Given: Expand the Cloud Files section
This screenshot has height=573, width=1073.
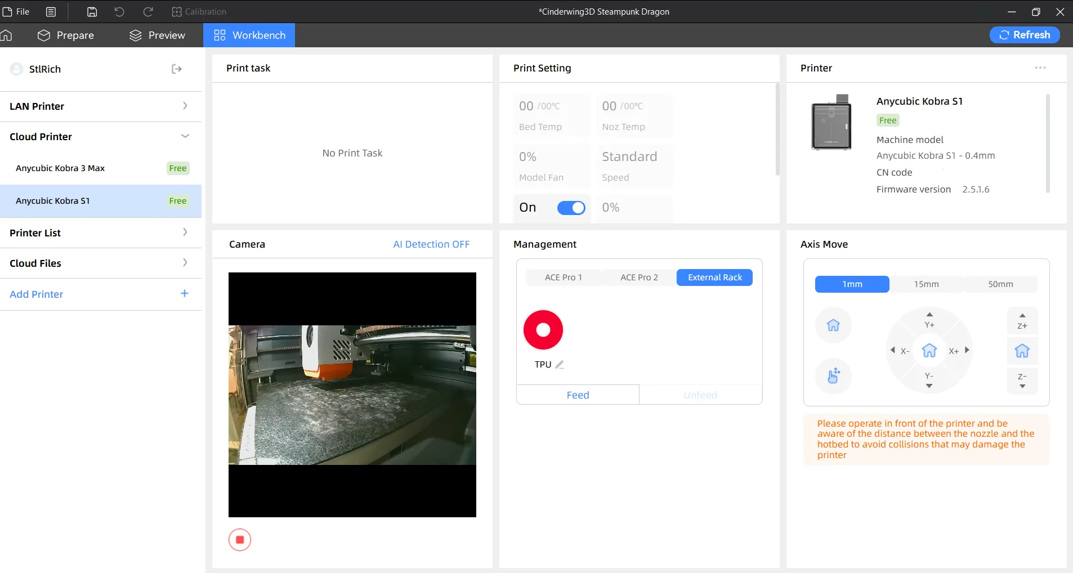Looking at the screenshot, I should [x=101, y=263].
